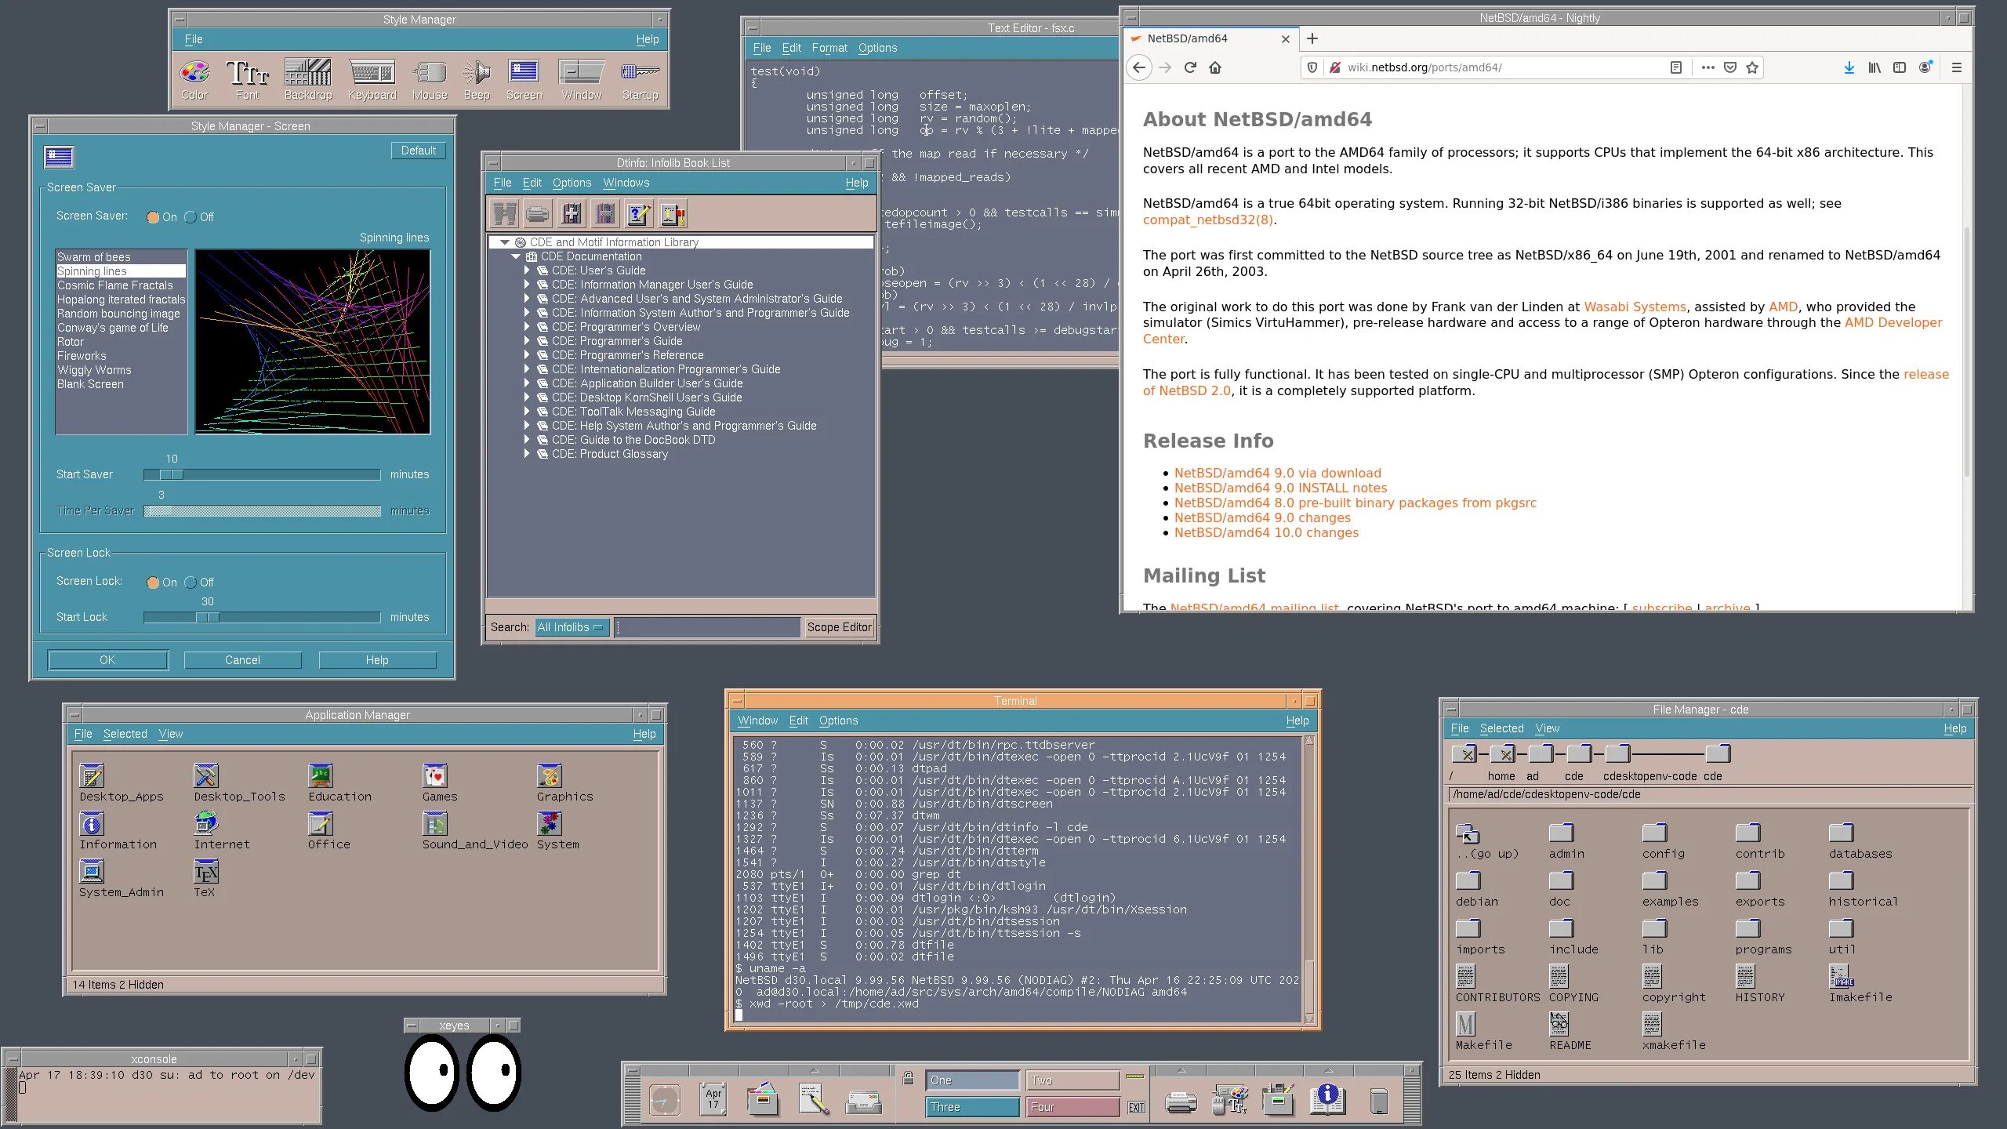Open subpanel arrow above the printer icon
The image size is (2007, 1129).
pyautogui.click(x=1181, y=1070)
